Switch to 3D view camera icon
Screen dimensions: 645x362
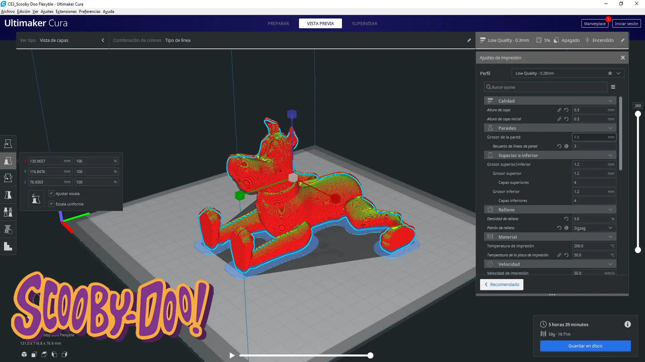click(24, 354)
